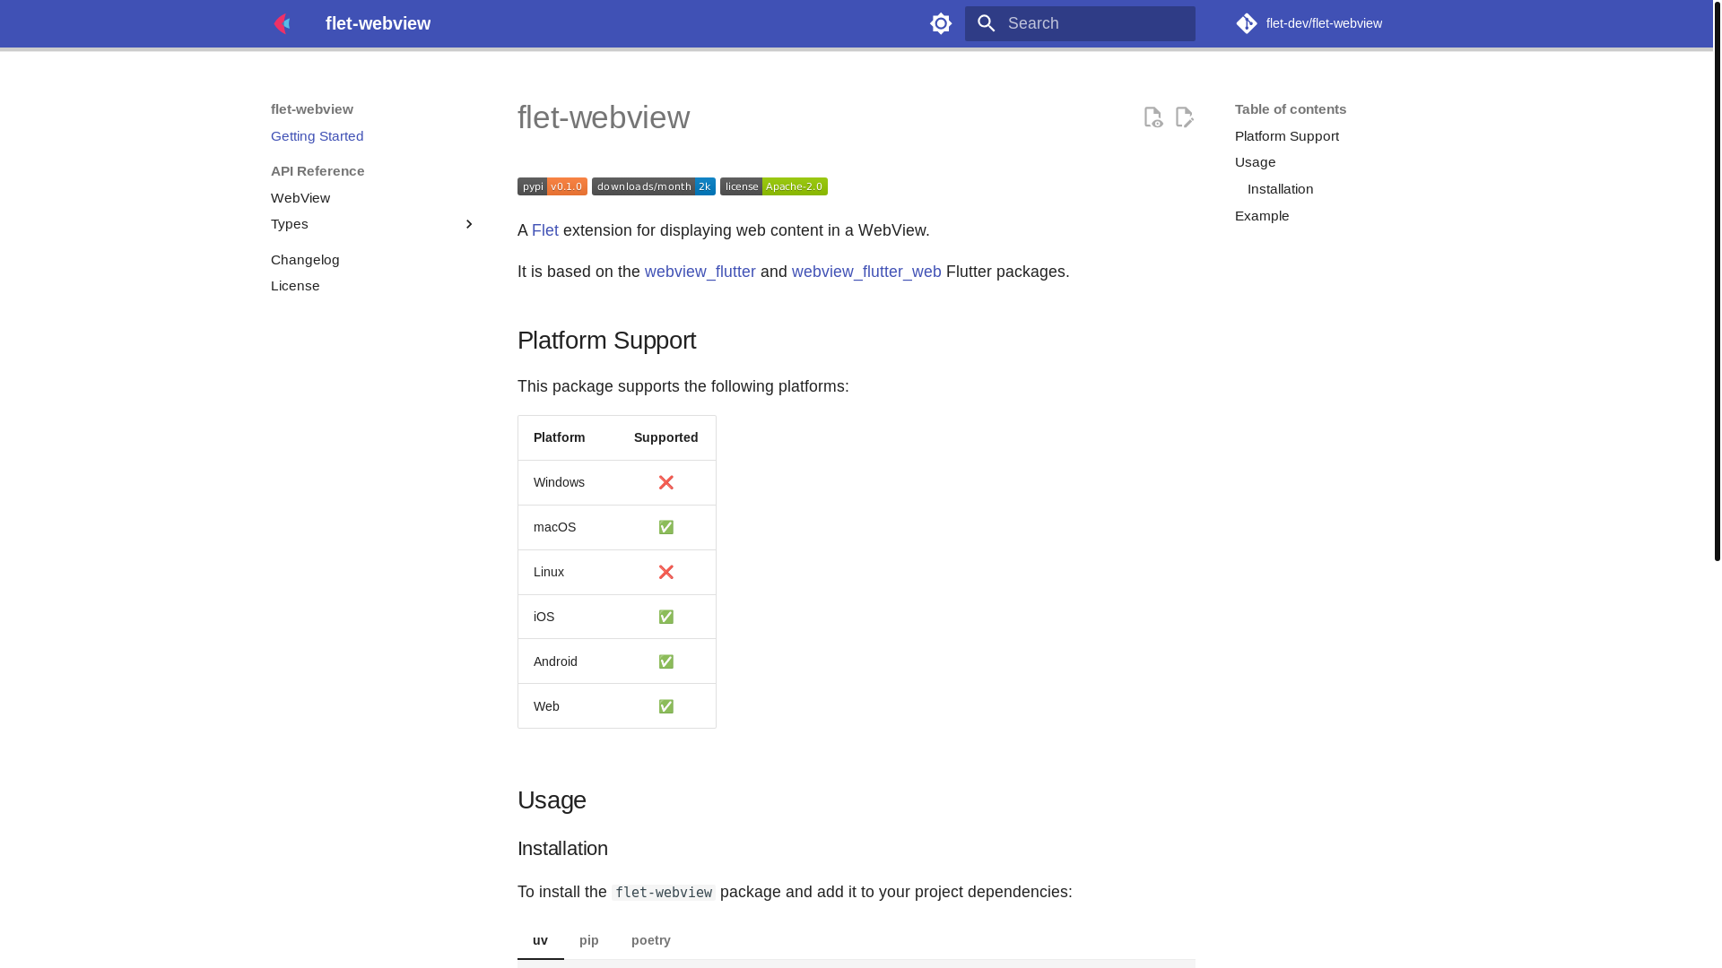Click the green check in Web row
1722x968 pixels.
(x=666, y=706)
